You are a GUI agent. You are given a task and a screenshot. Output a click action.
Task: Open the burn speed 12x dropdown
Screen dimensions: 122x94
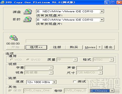[x=54, y=82]
